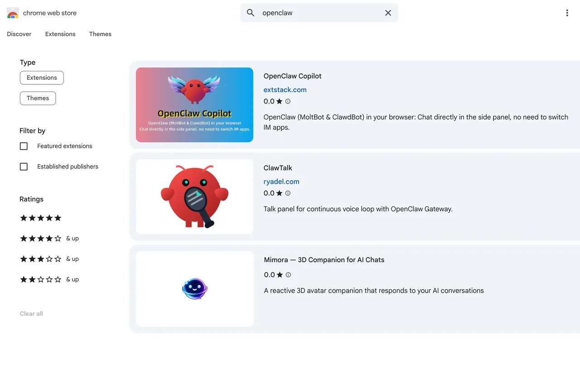
Task: Clear the search box with X icon
Action: pos(388,13)
